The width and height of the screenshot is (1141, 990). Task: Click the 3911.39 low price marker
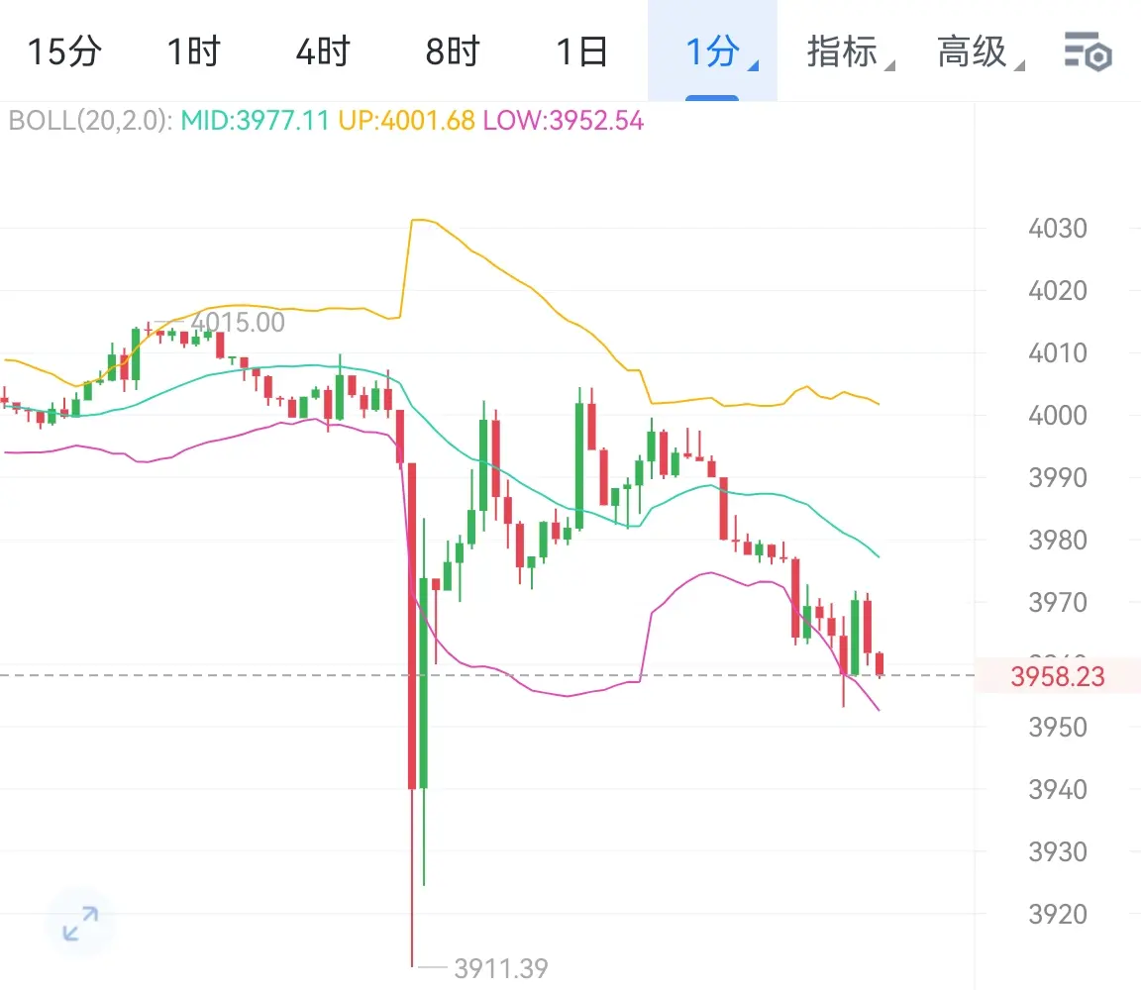point(500,968)
